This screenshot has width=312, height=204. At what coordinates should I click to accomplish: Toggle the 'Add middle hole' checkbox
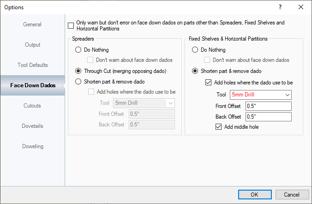(x=219, y=127)
